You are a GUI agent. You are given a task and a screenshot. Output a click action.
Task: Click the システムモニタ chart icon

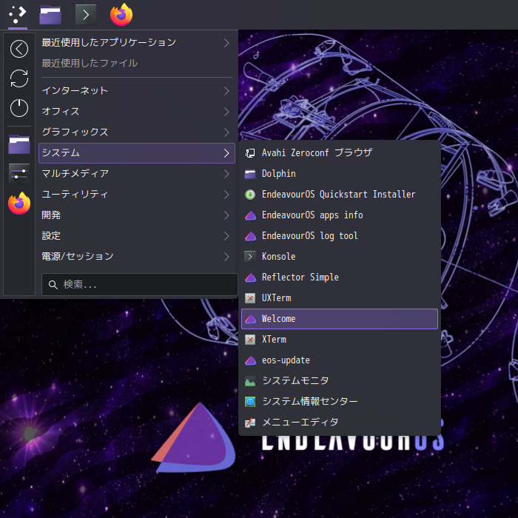pos(250,381)
